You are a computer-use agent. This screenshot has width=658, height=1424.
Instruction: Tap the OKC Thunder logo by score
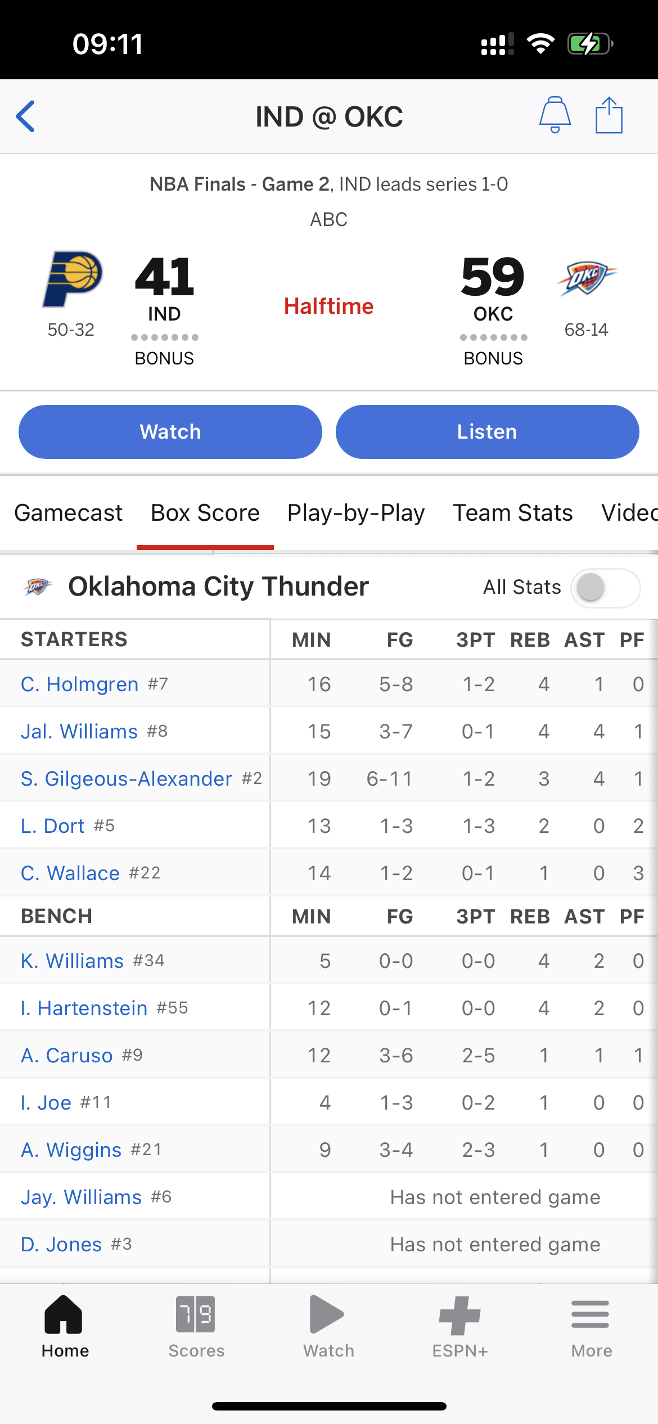587,278
